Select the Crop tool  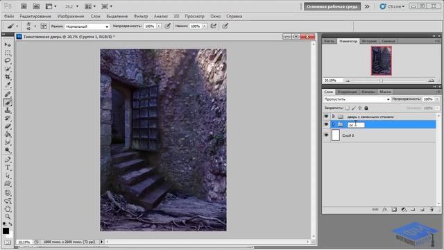point(8,77)
